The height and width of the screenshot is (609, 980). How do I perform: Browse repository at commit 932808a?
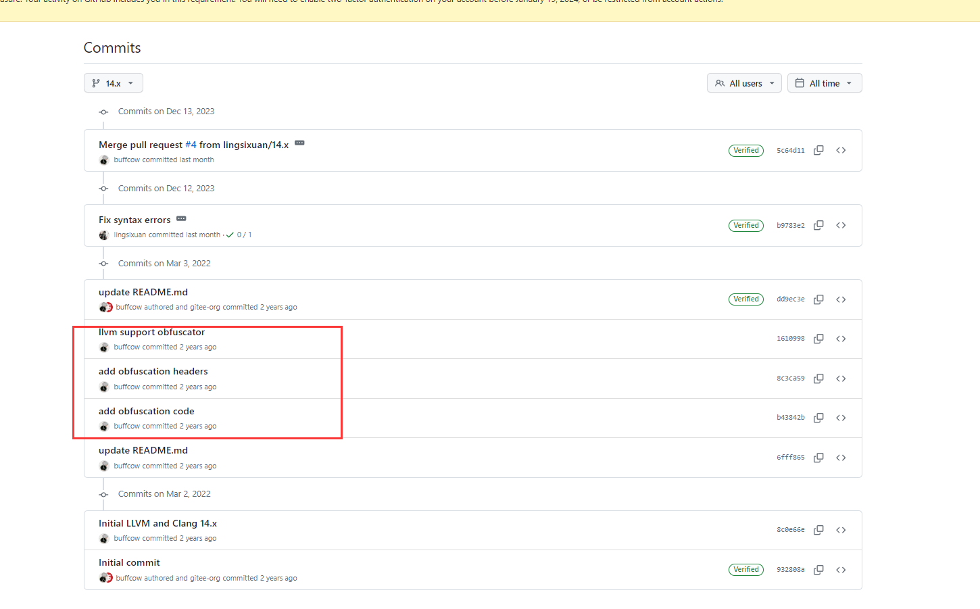841,570
